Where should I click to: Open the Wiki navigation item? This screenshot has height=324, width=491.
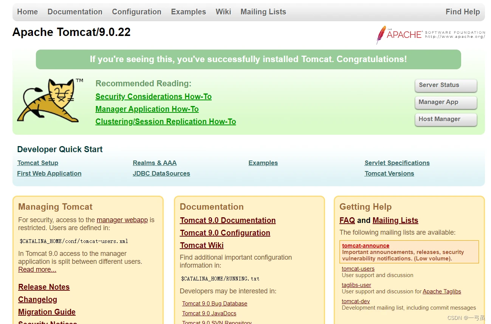point(223,12)
